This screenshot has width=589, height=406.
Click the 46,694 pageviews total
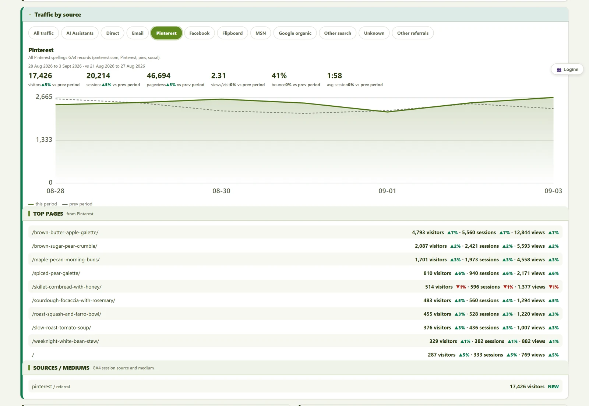[x=159, y=76]
